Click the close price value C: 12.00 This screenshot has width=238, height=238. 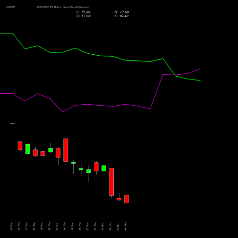tap(83, 12)
